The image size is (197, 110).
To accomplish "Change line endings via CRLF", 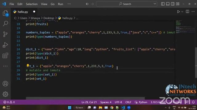I will point(128,102).
